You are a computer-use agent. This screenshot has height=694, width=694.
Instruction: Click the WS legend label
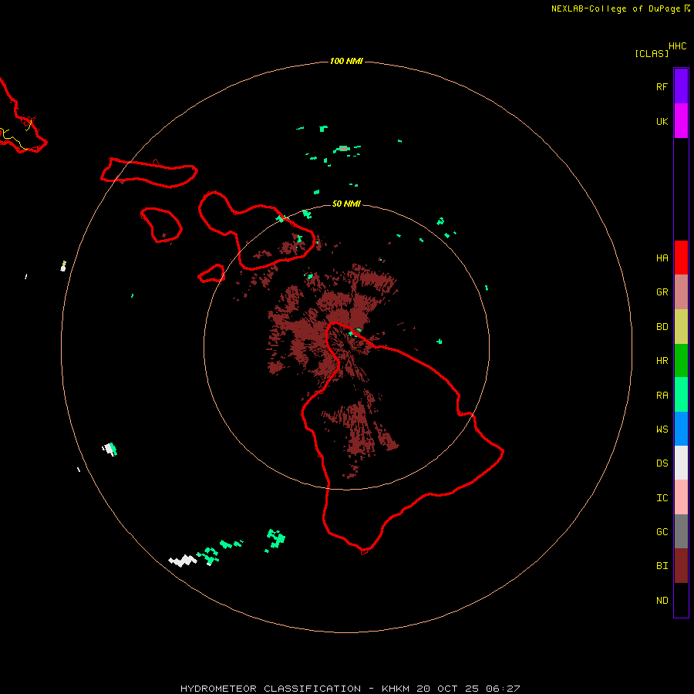click(662, 430)
